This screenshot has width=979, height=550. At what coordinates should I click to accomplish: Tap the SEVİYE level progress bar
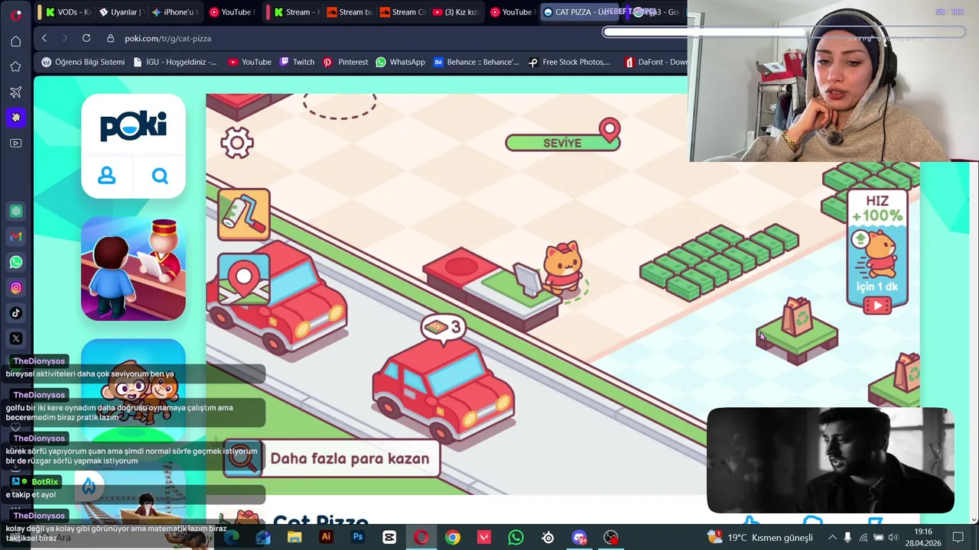coord(563,142)
